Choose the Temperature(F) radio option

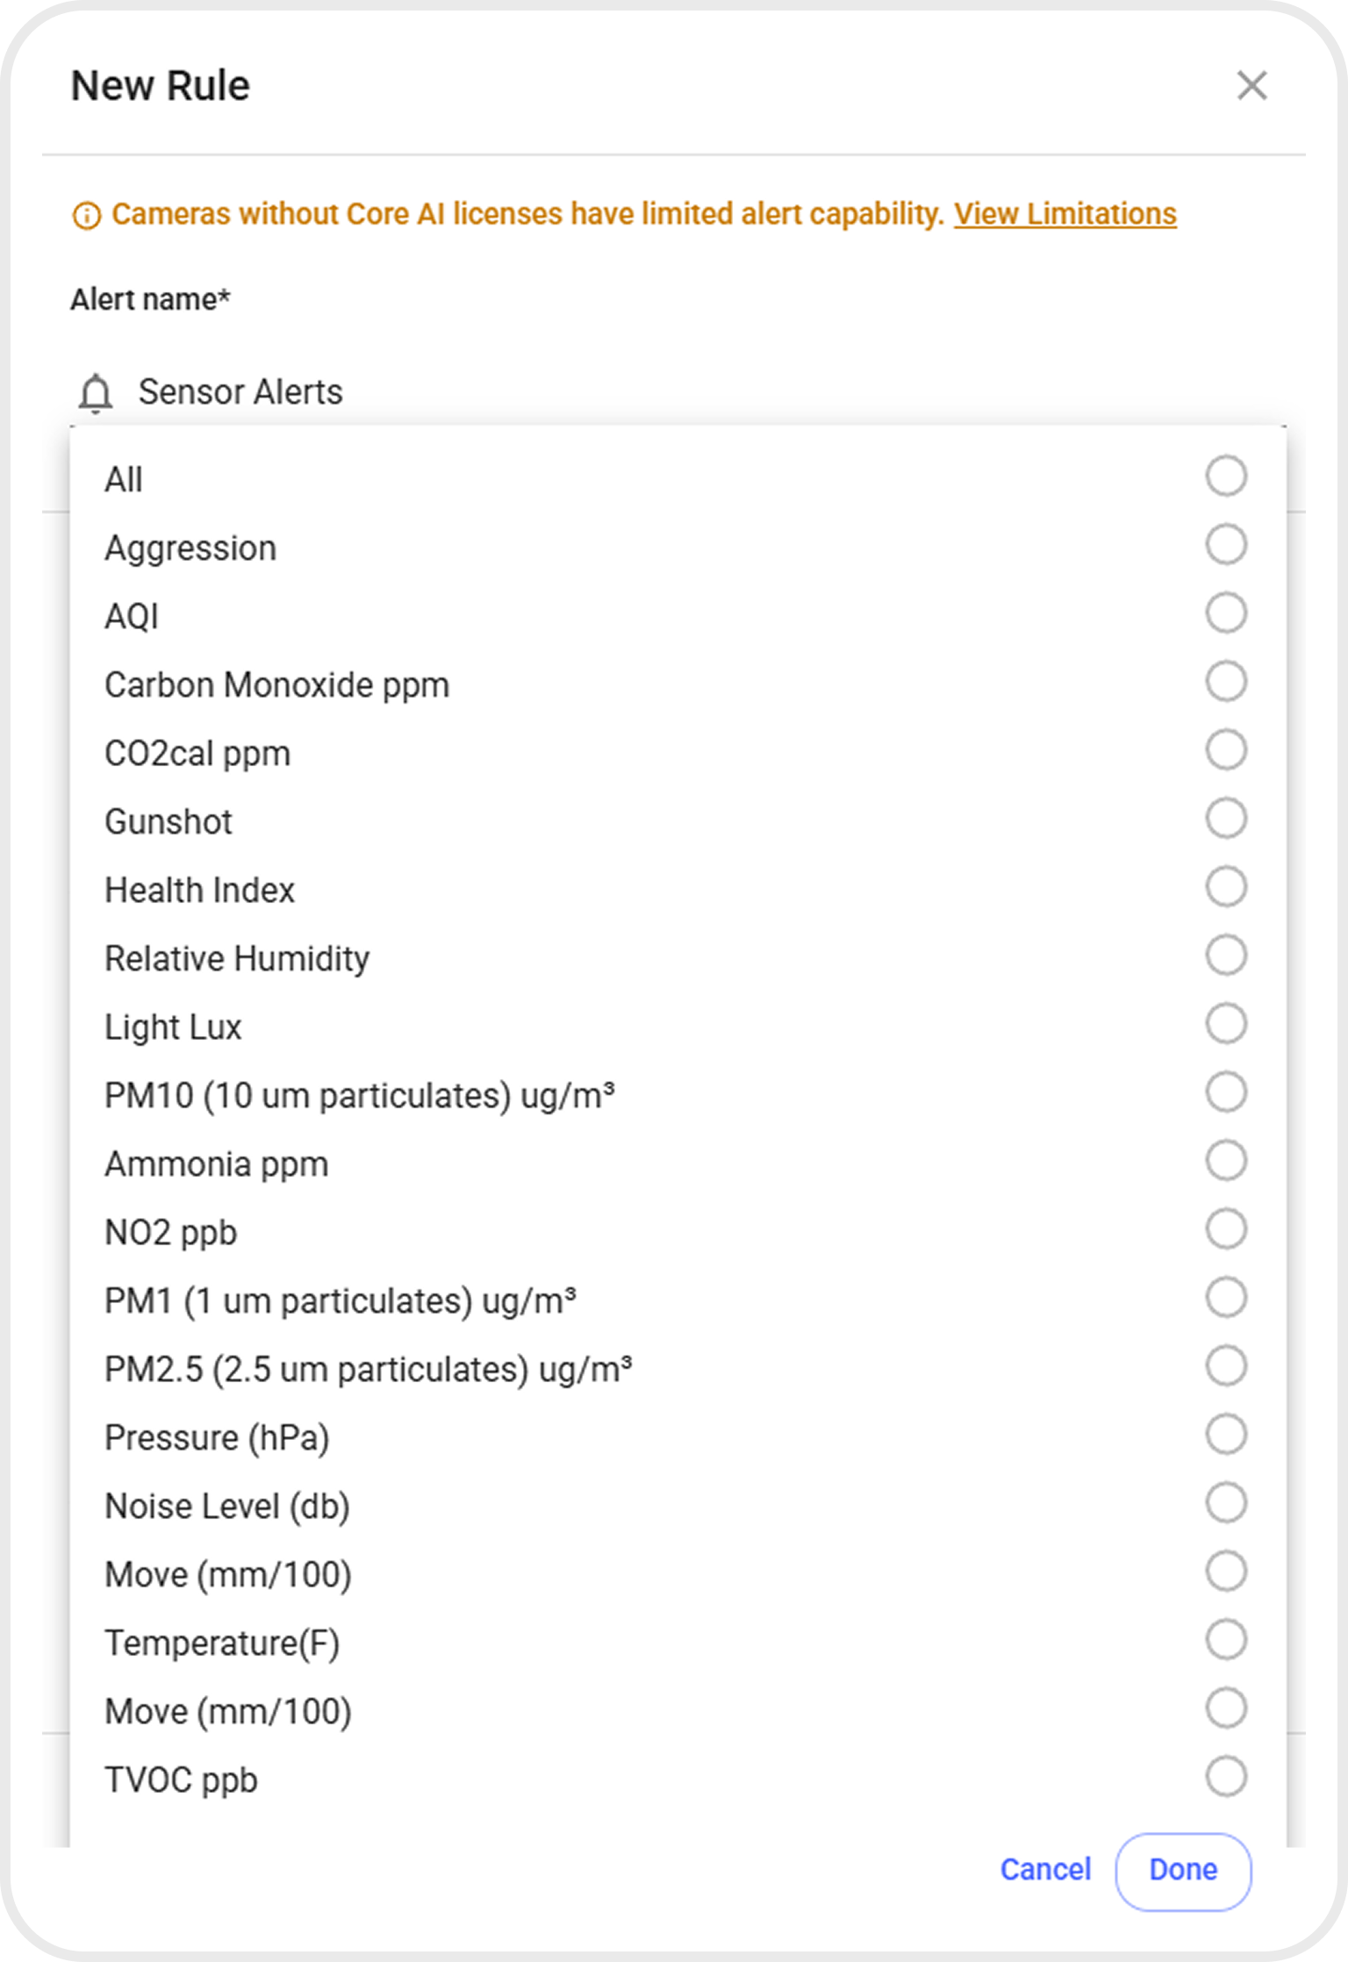pos(1225,1640)
